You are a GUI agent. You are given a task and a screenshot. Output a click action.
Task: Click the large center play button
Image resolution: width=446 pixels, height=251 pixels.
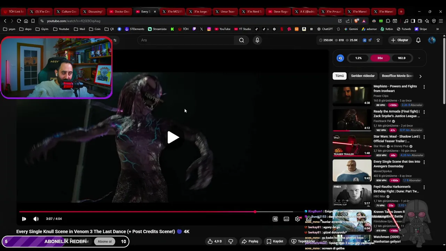pyautogui.click(x=173, y=137)
